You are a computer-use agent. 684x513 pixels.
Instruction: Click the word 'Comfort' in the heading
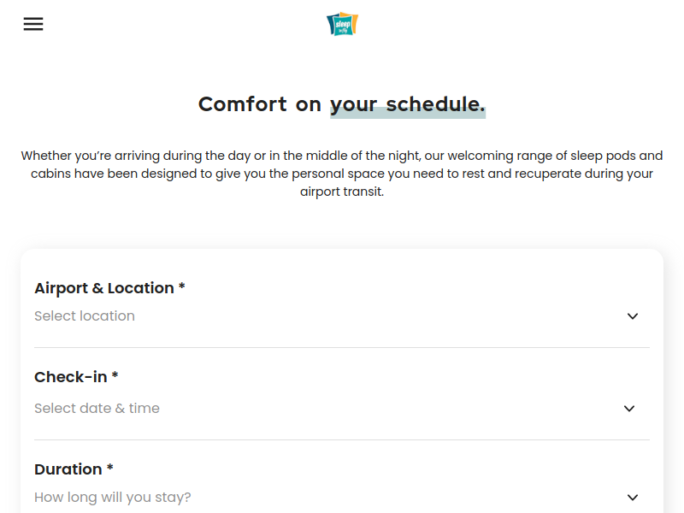point(243,104)
